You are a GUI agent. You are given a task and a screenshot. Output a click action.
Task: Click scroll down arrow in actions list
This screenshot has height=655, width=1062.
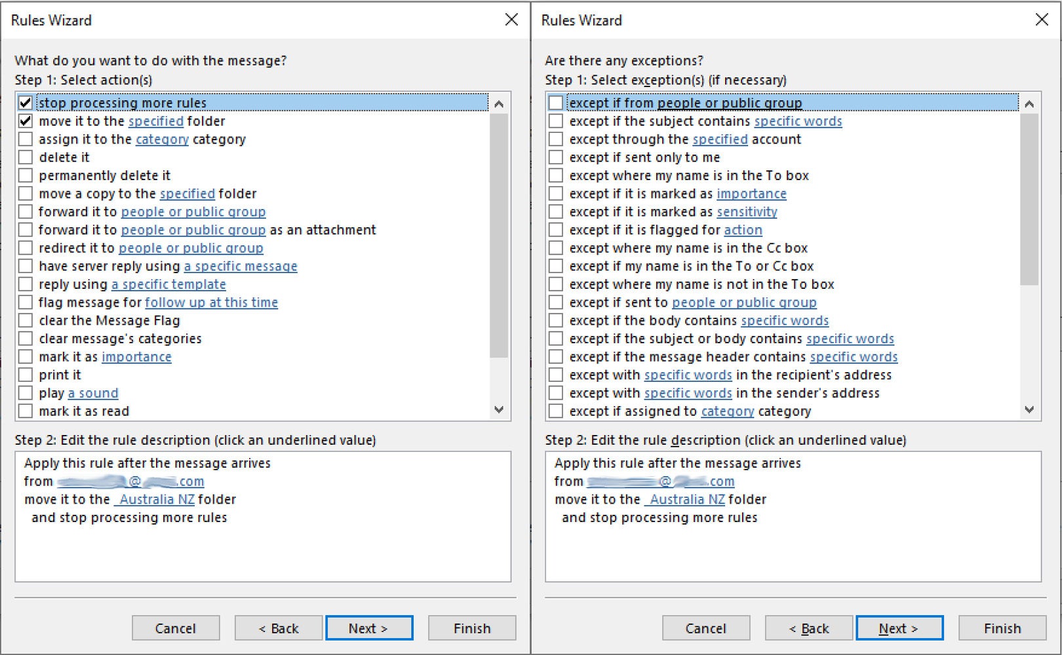pyautogui.click(x=499, y=409)
